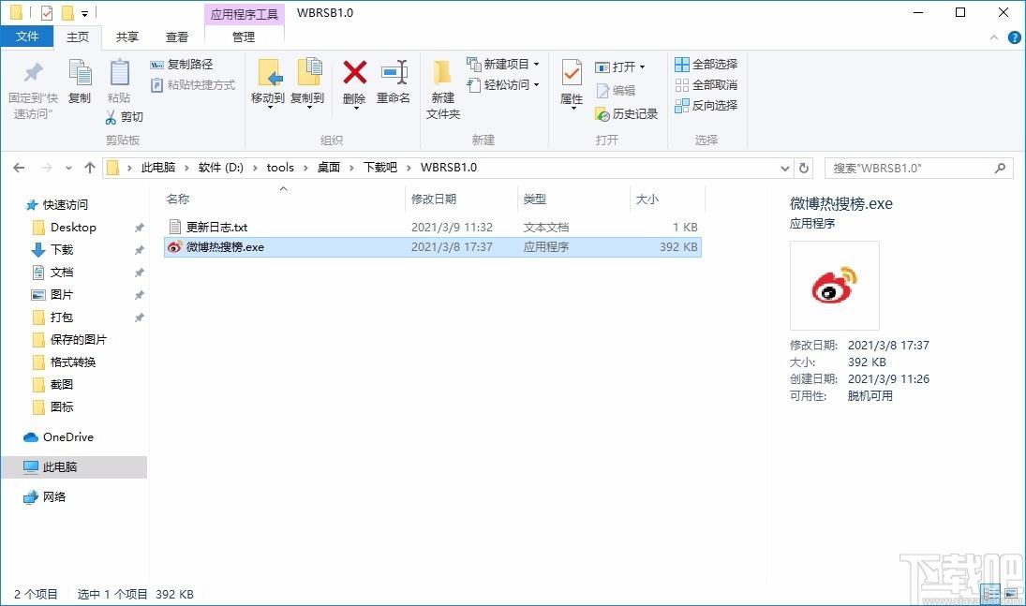Image resolution: width=1026 pixels, height=606 pixels.
Task: Click the red X Delete icon
Action: 354,74
